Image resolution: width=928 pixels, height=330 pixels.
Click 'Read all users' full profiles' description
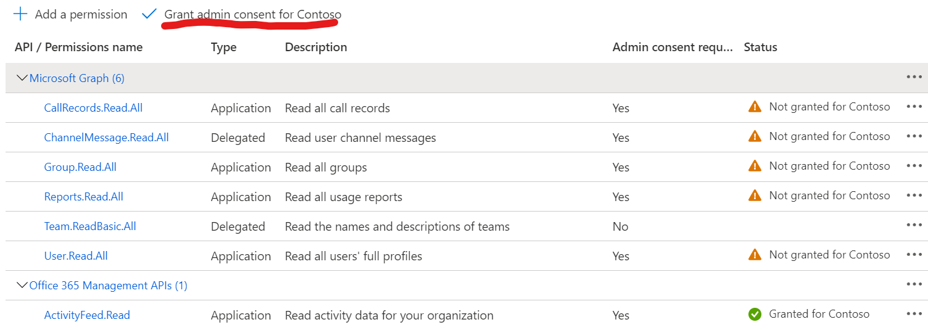click(x=354, y=256)
